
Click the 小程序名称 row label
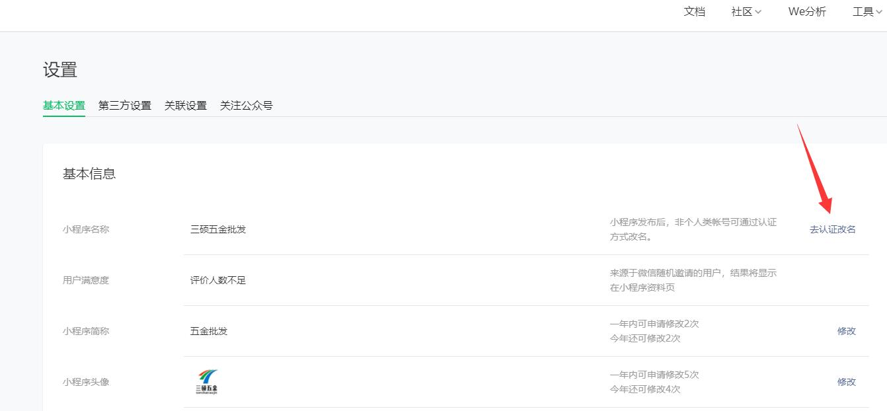pyautogui.click(x=86, y=229)
